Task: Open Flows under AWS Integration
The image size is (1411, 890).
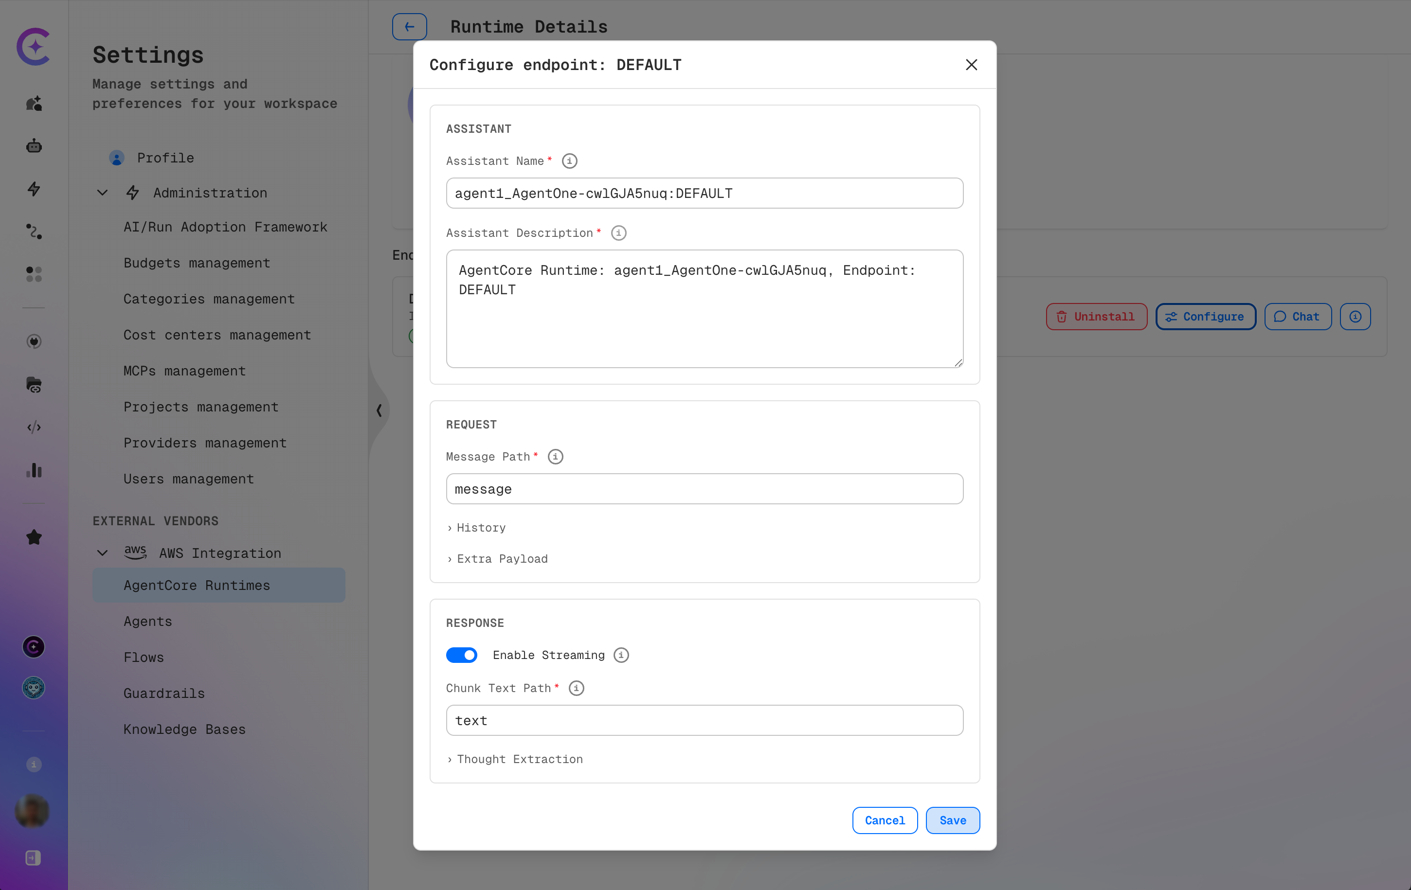Action: click(144, 657)
